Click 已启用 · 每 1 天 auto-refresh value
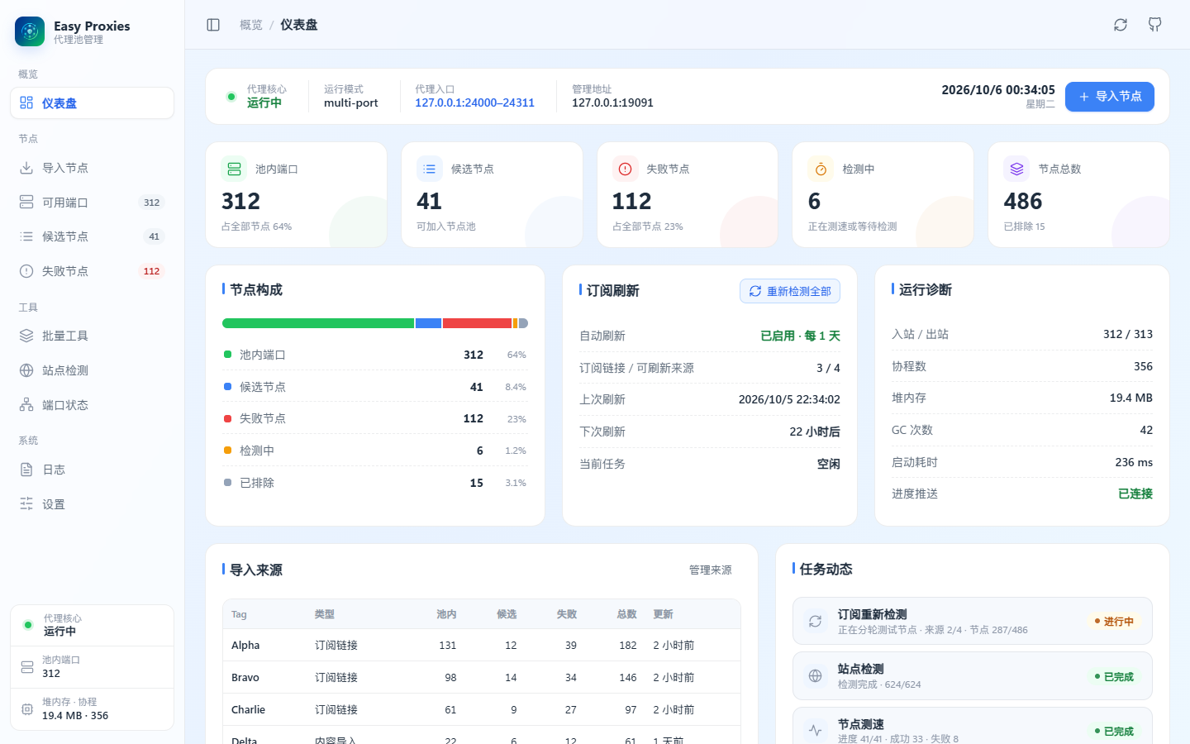 tap(800, 336)
